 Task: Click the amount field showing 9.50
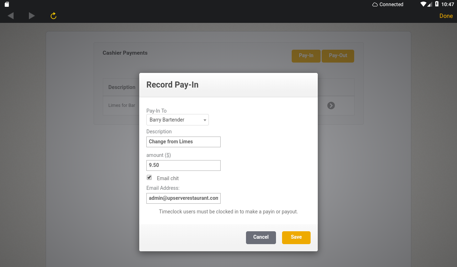[183, 165]
